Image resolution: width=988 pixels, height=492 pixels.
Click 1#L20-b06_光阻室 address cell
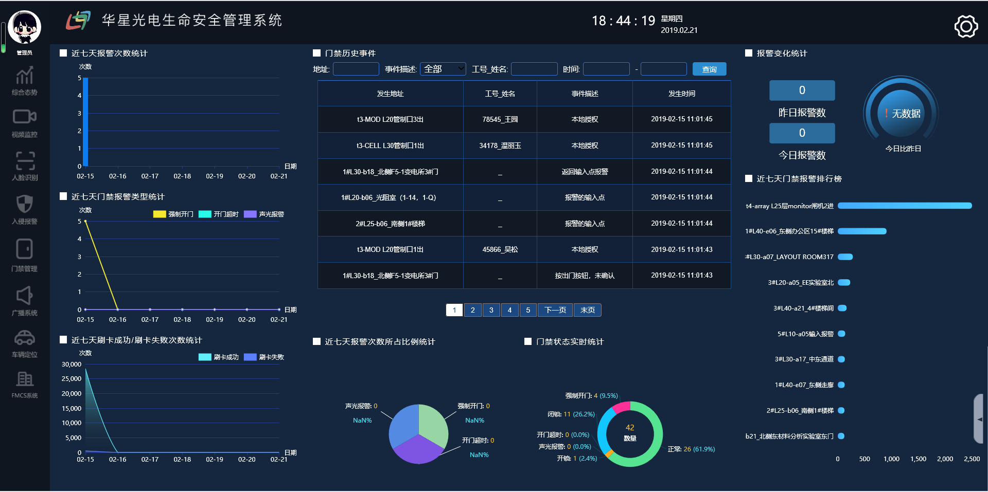391,197
